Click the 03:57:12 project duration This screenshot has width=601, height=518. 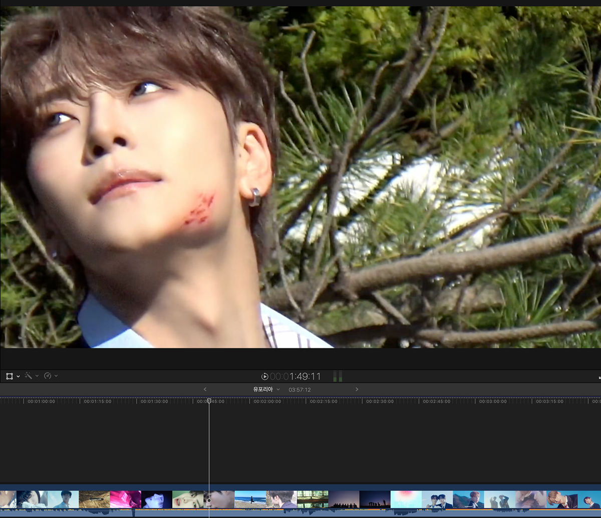click(299, 390)
